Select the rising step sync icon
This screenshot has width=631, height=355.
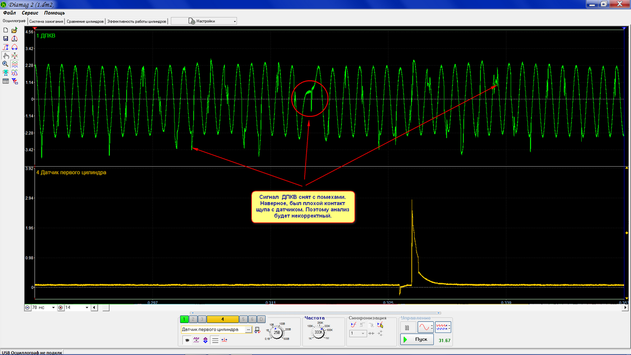[x=362, y=324]
